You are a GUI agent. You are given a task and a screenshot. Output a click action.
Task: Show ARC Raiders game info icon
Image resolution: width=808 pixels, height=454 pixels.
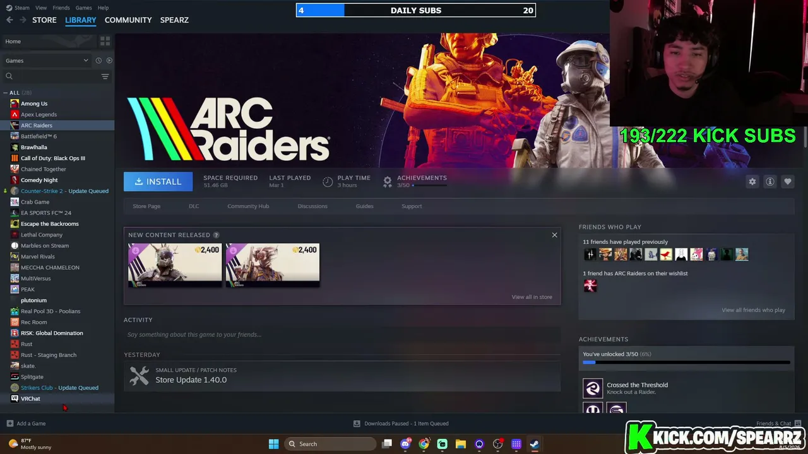(770, 182)
